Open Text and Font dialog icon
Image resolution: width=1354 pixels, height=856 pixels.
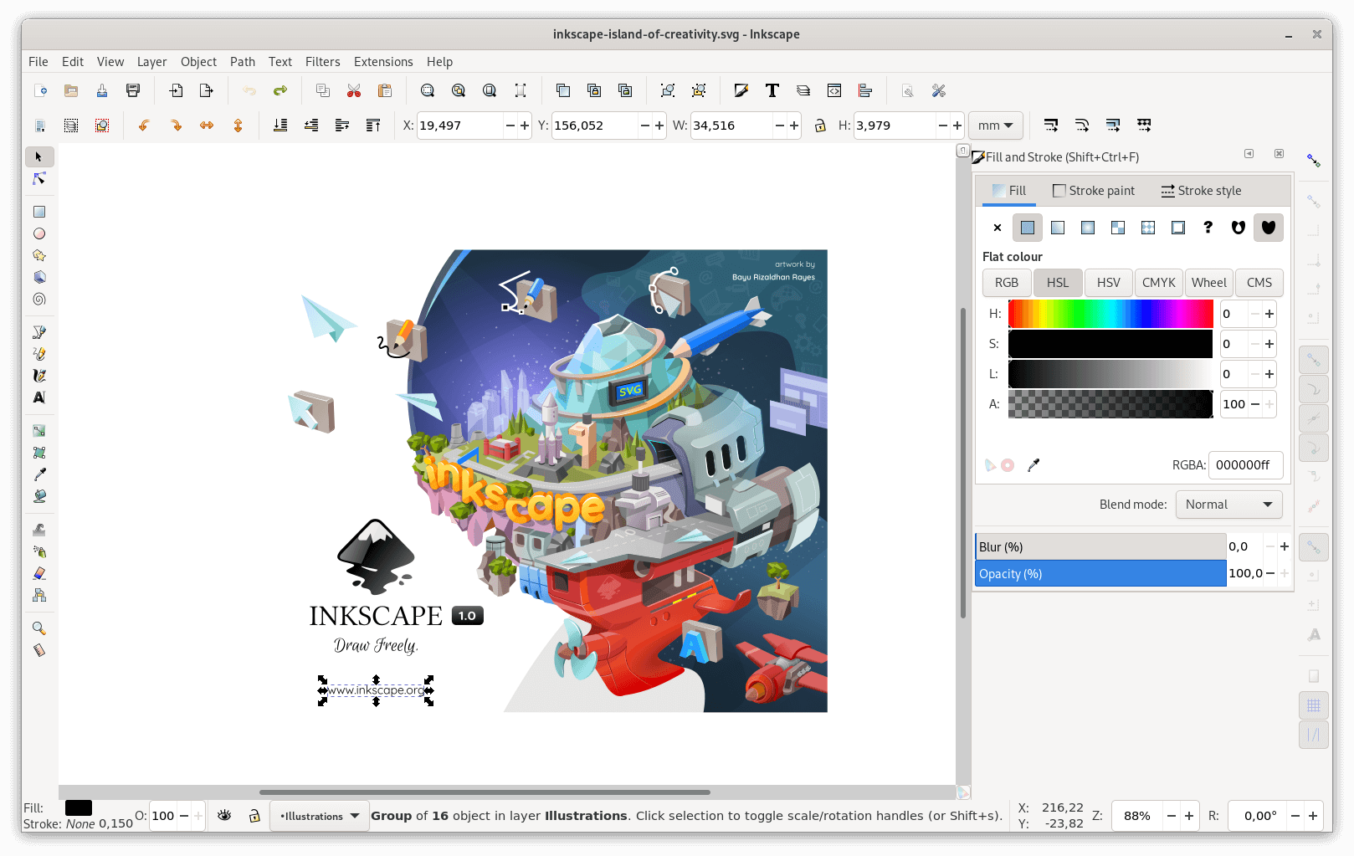pos(772,90)
